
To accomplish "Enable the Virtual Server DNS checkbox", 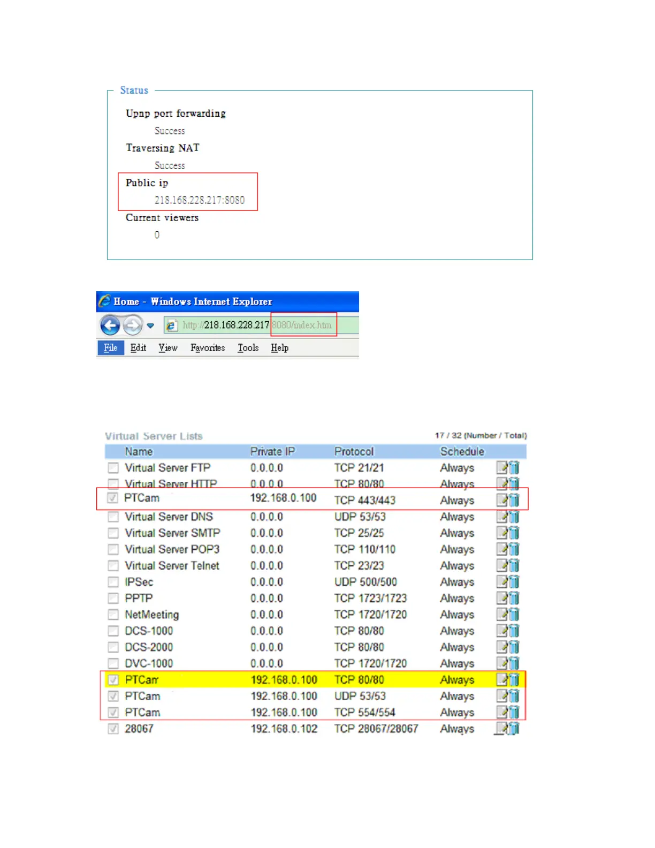I will [x=113, y=517].
